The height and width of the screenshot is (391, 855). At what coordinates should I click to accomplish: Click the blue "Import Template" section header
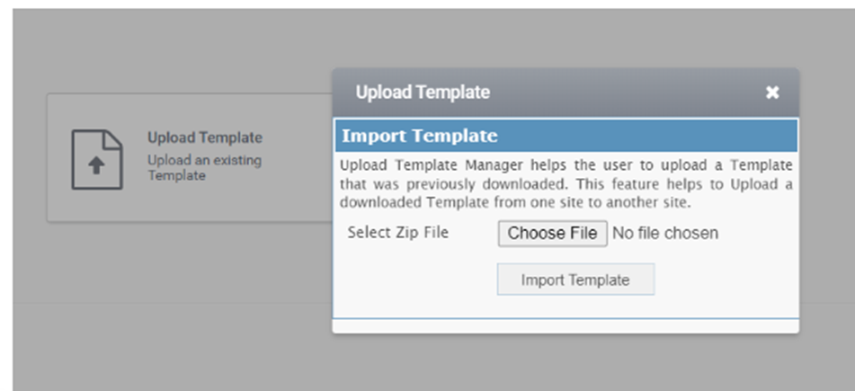[x=566, y=136]
